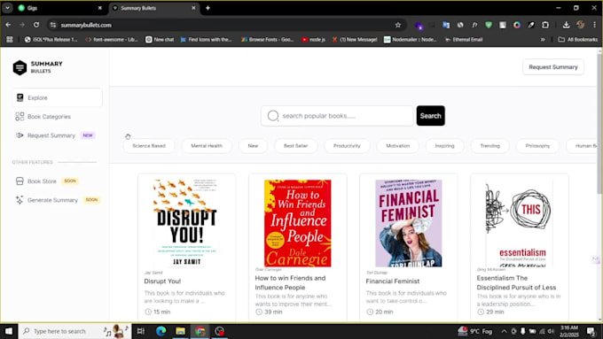
Task: Choose the Productivity filter chip
Action: tap(347, 146)
